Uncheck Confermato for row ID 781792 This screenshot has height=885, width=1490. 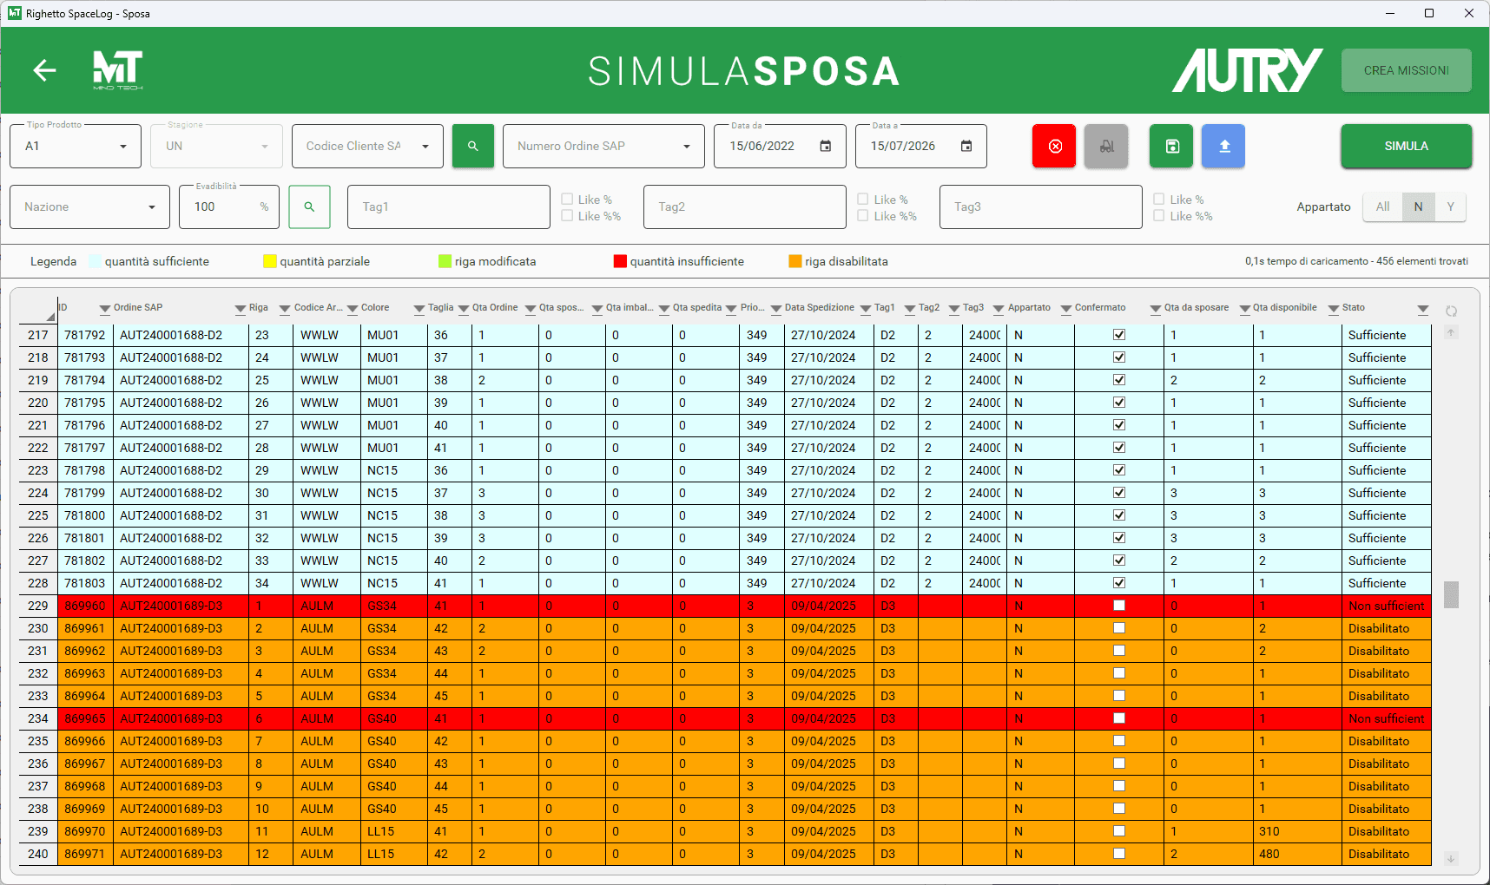click(x=1119, y=335)
